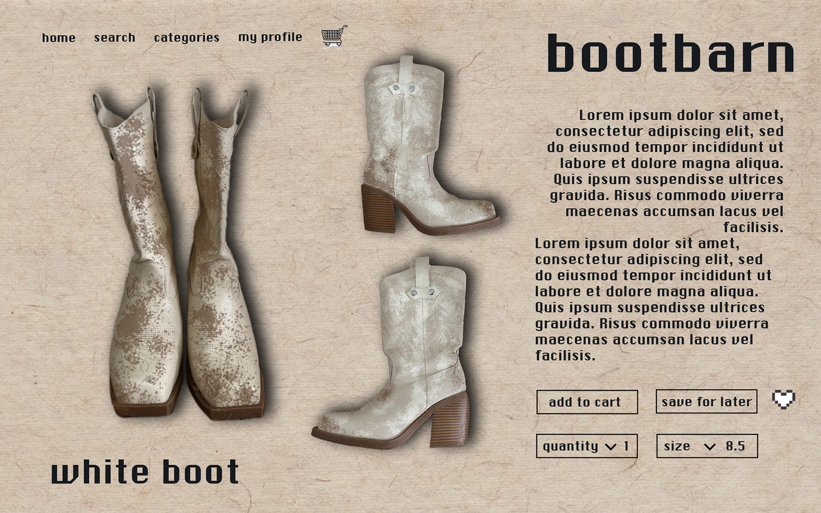Viewport: 821px width, 513px height.
Task: Click the bootbarn logo
Action: point(670,53)
